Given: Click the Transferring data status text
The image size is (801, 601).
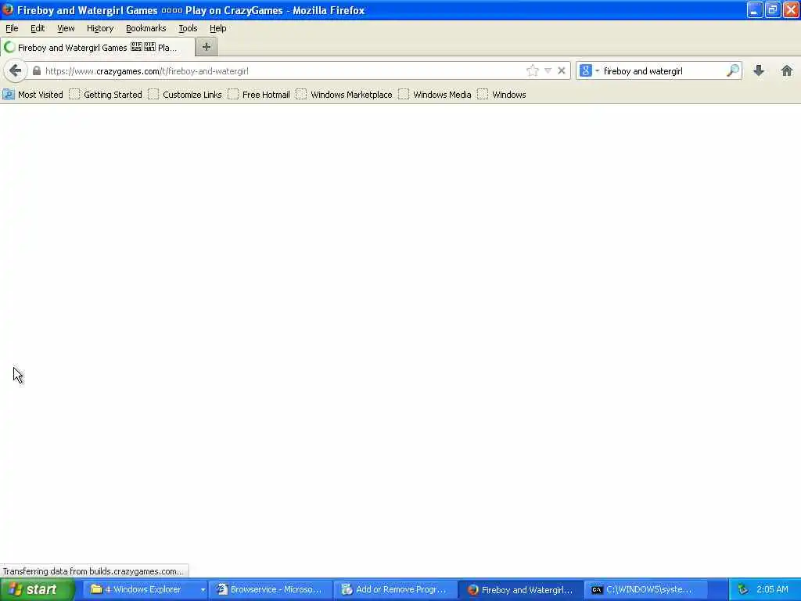Looking at the screenshot, I should pos(94,570).
